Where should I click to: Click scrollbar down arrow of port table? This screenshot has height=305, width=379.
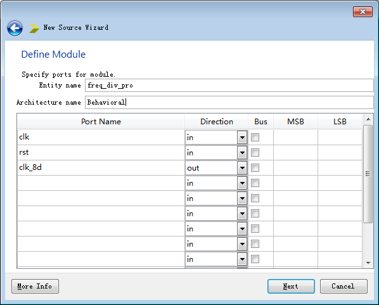point(368,263)
